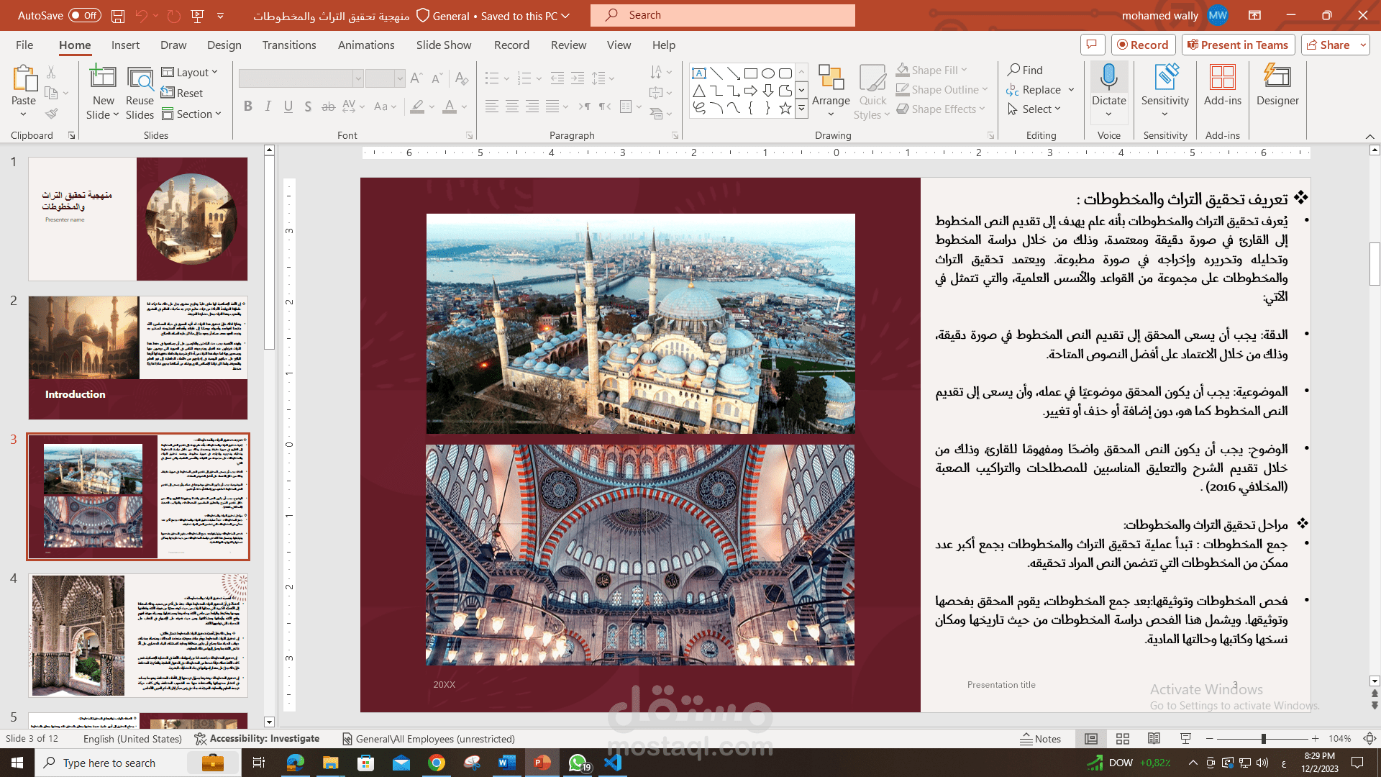This screenshot has width=1381, height=777.
Task: Toggle Strikethrough formatting
Action: click(x=328, y=106)
